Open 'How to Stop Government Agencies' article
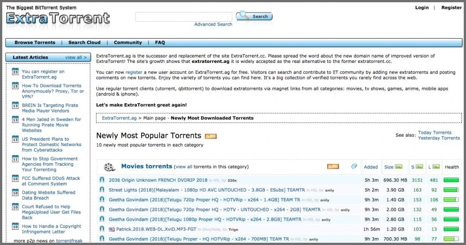 (50, 164)
